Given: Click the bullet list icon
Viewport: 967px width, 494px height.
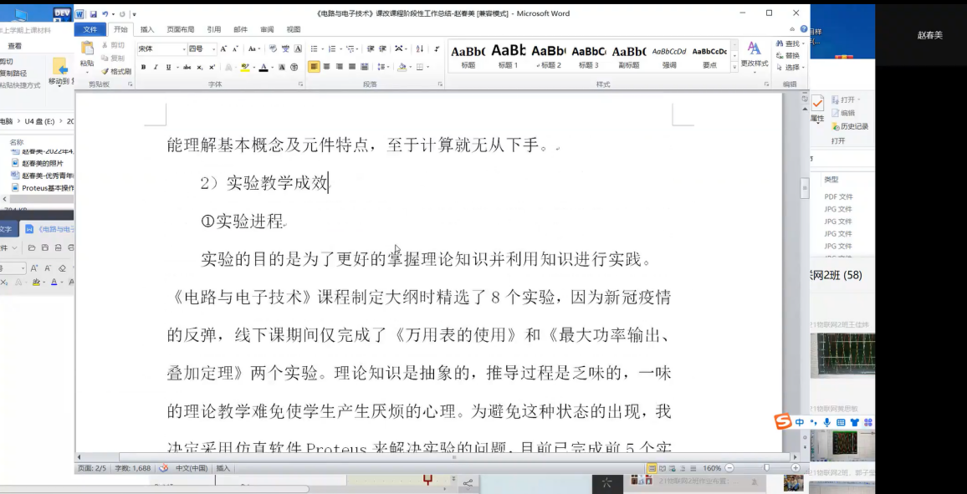Looking at the screenshot, I should click(x=315, y=49).
